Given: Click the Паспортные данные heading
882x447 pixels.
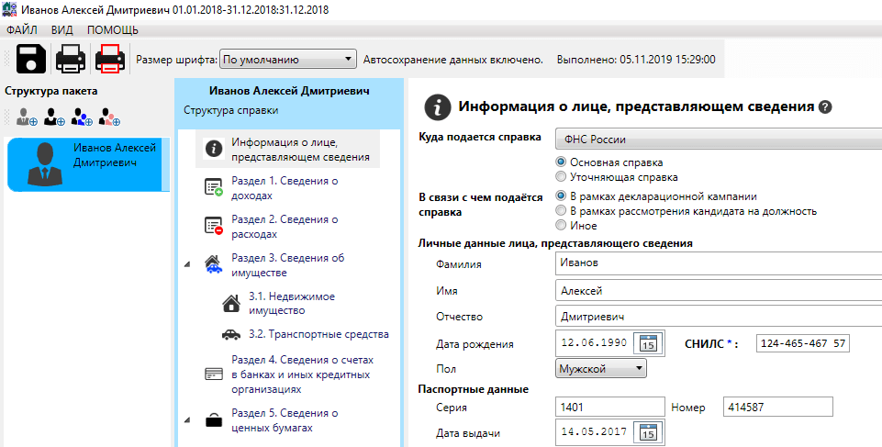Looking at the screenshot, I should tap(473, 389).
